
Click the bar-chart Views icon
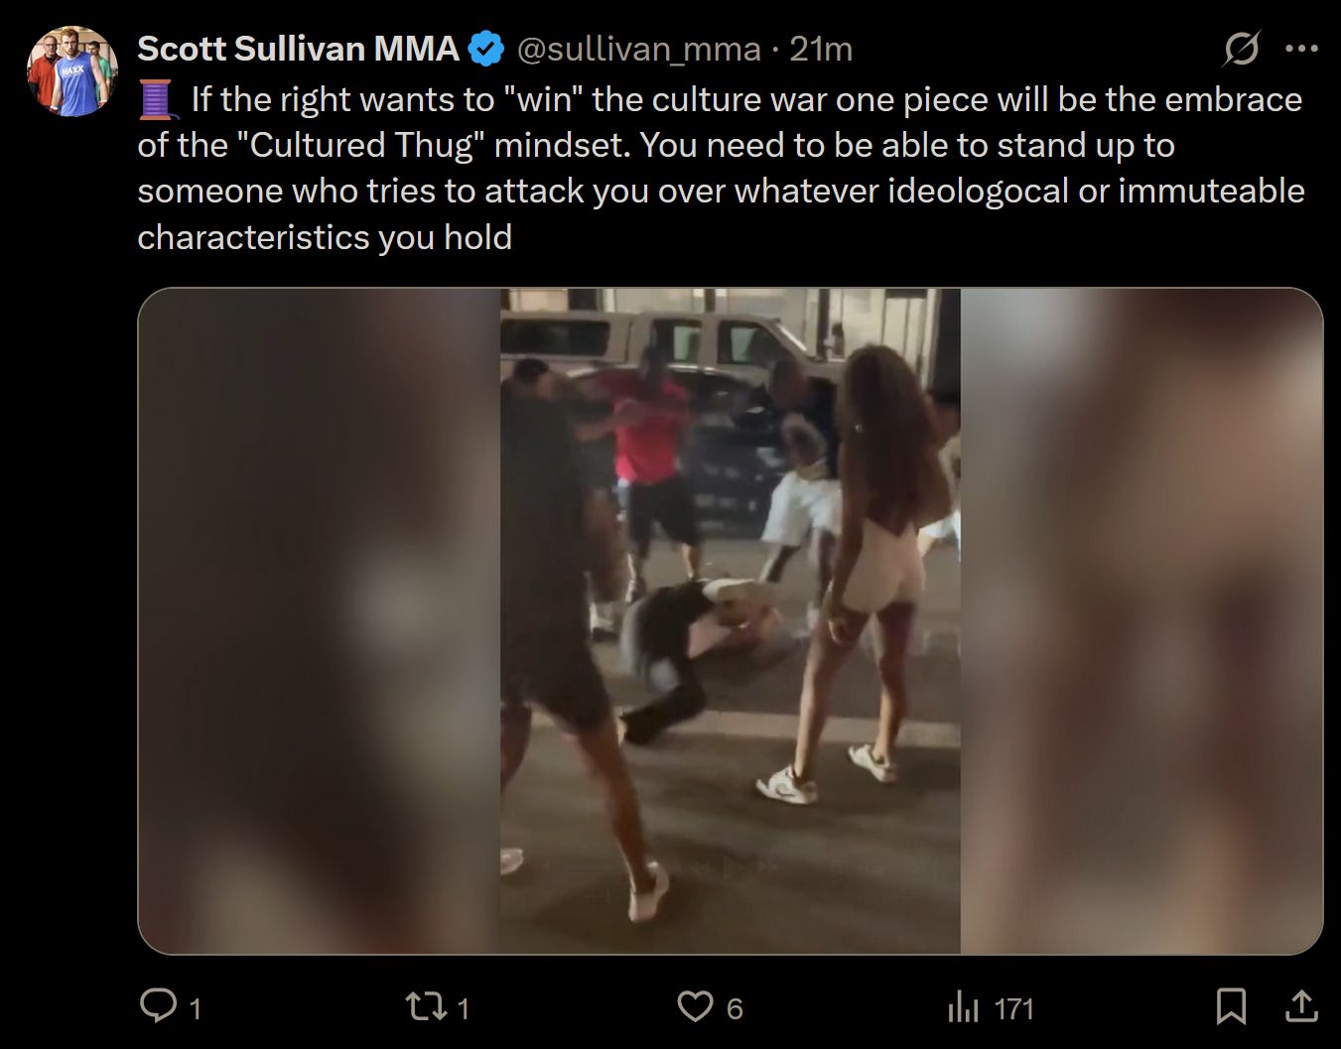pos(963,1008)
